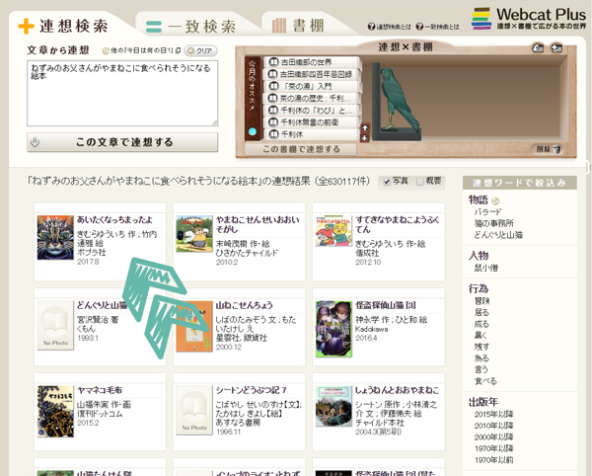This screenshot has width=592, height=476.
Task: Filter publication year 1970年以降
Action: [x=494, y=448]
